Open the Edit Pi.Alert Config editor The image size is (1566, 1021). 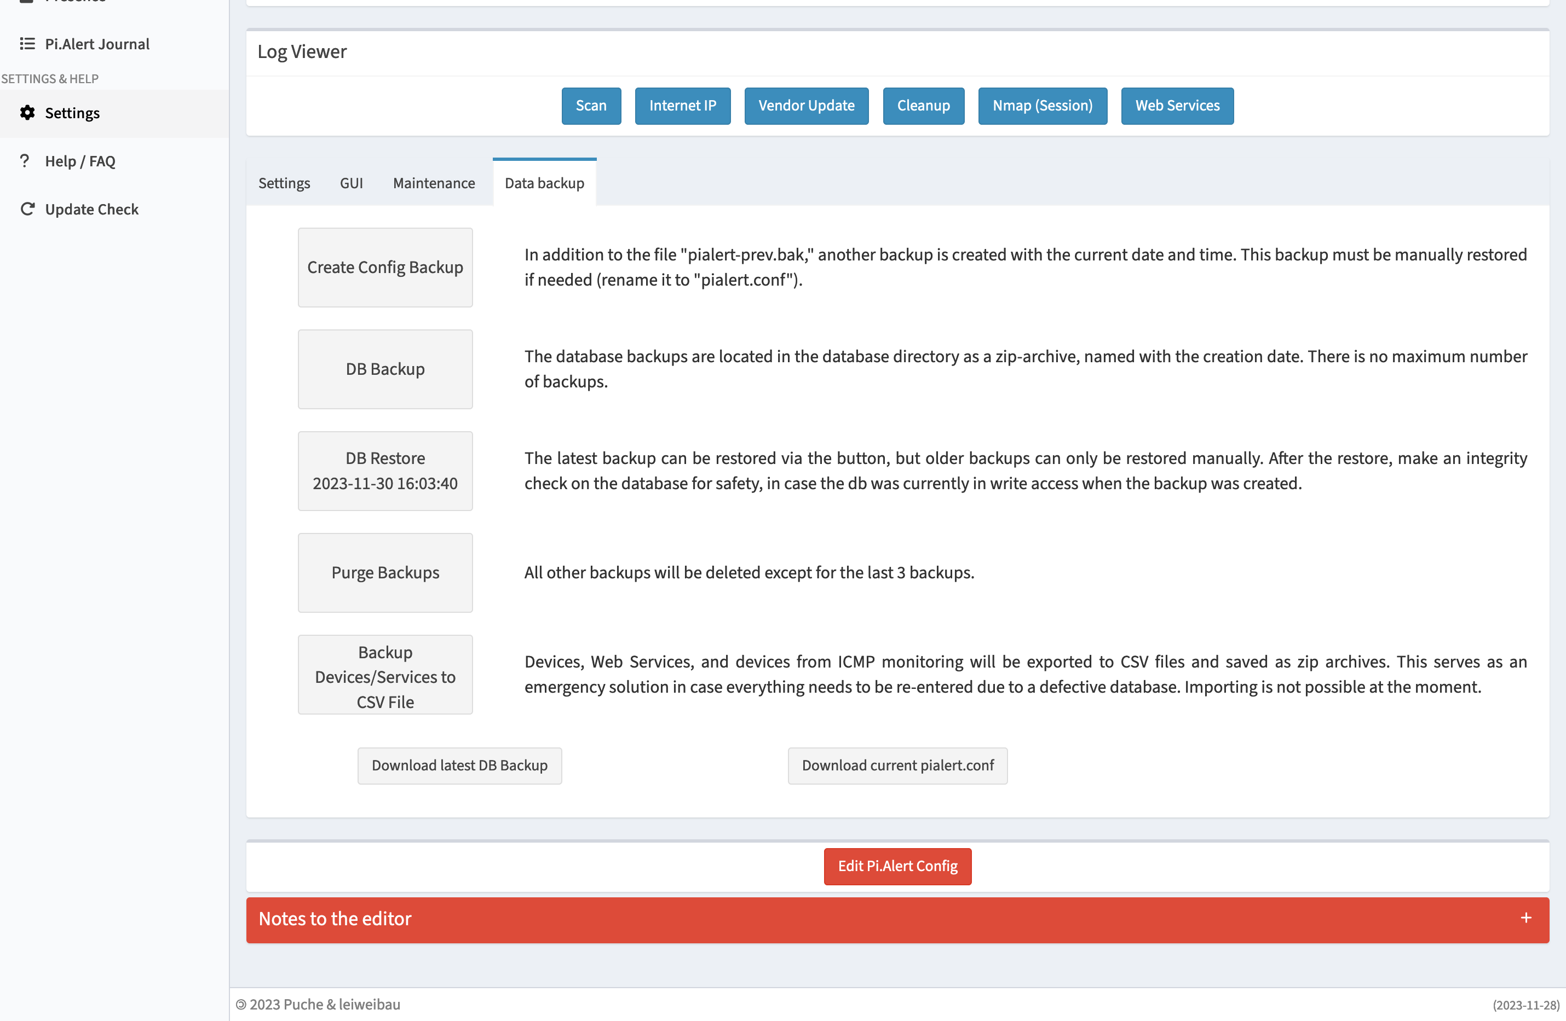click(x=897, y=866)
